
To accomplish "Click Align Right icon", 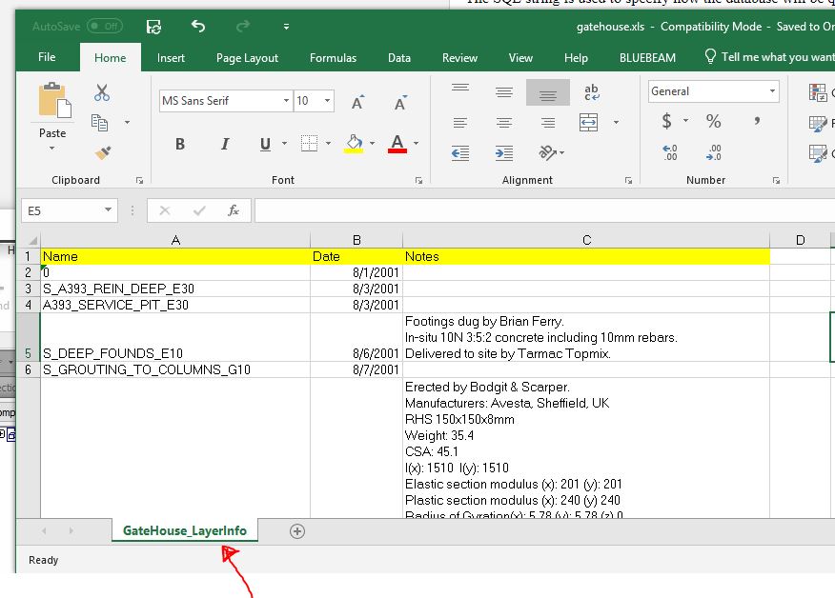I will [547, 123].
